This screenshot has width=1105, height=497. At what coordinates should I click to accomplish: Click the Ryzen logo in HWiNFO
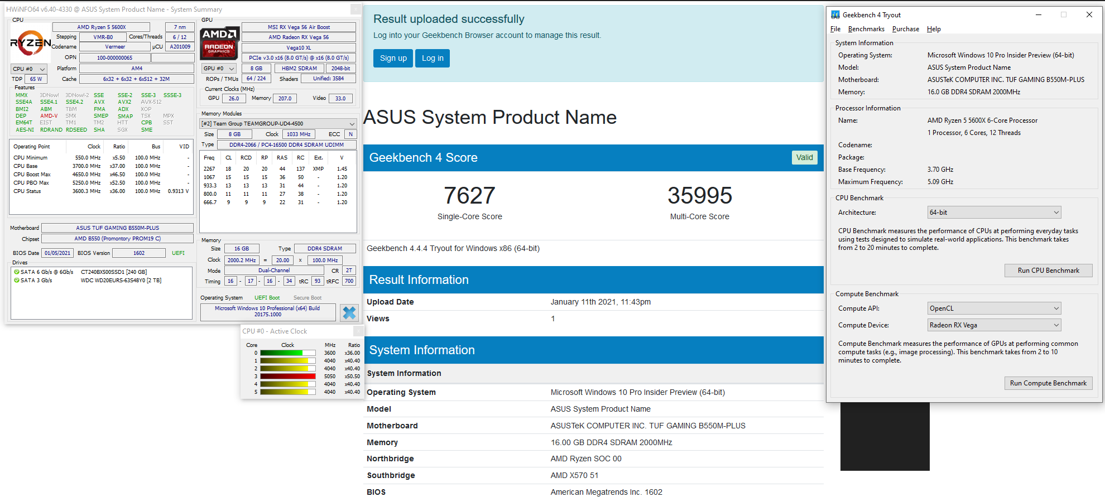30,43
